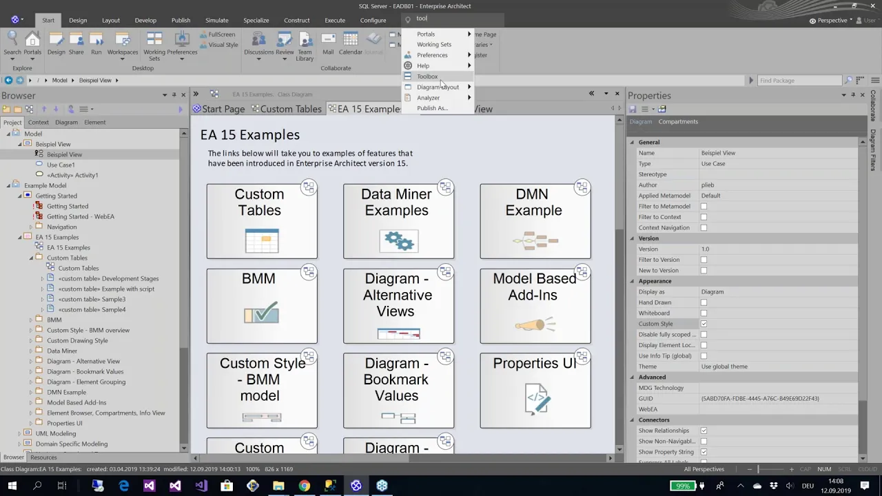Screen dimensions: 882x496
Task: Tick the Filter to Metamodel checkbox
Action: coord(704,207)
